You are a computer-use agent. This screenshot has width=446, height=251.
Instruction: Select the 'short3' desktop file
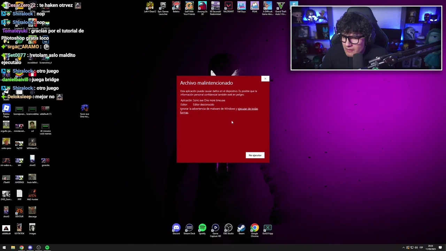click(6, 212)
